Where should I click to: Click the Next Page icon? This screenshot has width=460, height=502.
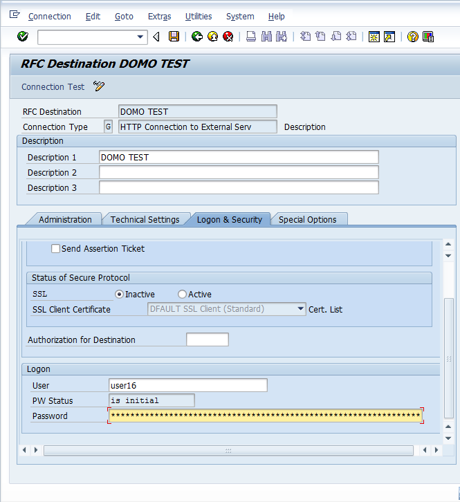(x=335, y=37)
